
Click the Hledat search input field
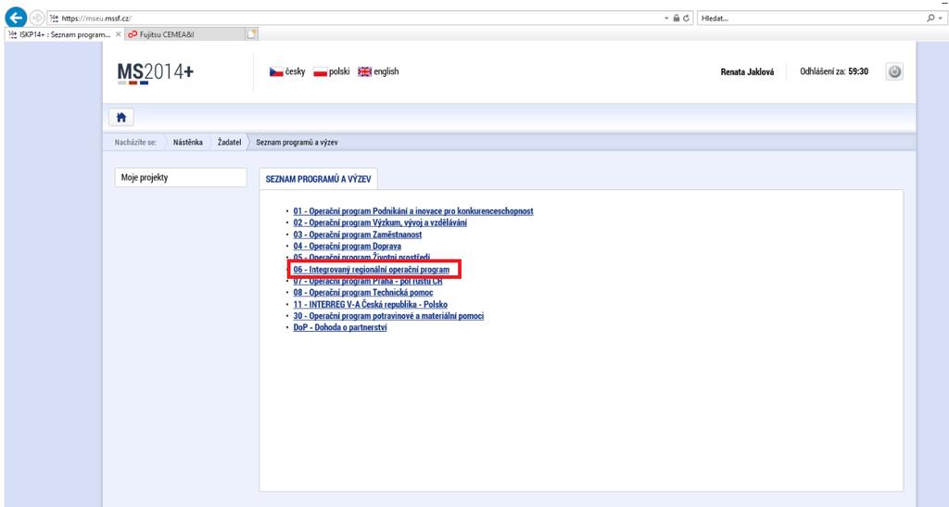pyautogui.click(x=811, y=19)
